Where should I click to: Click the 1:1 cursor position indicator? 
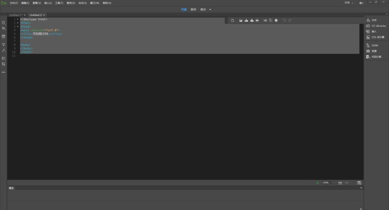click(x=346, y=183)
